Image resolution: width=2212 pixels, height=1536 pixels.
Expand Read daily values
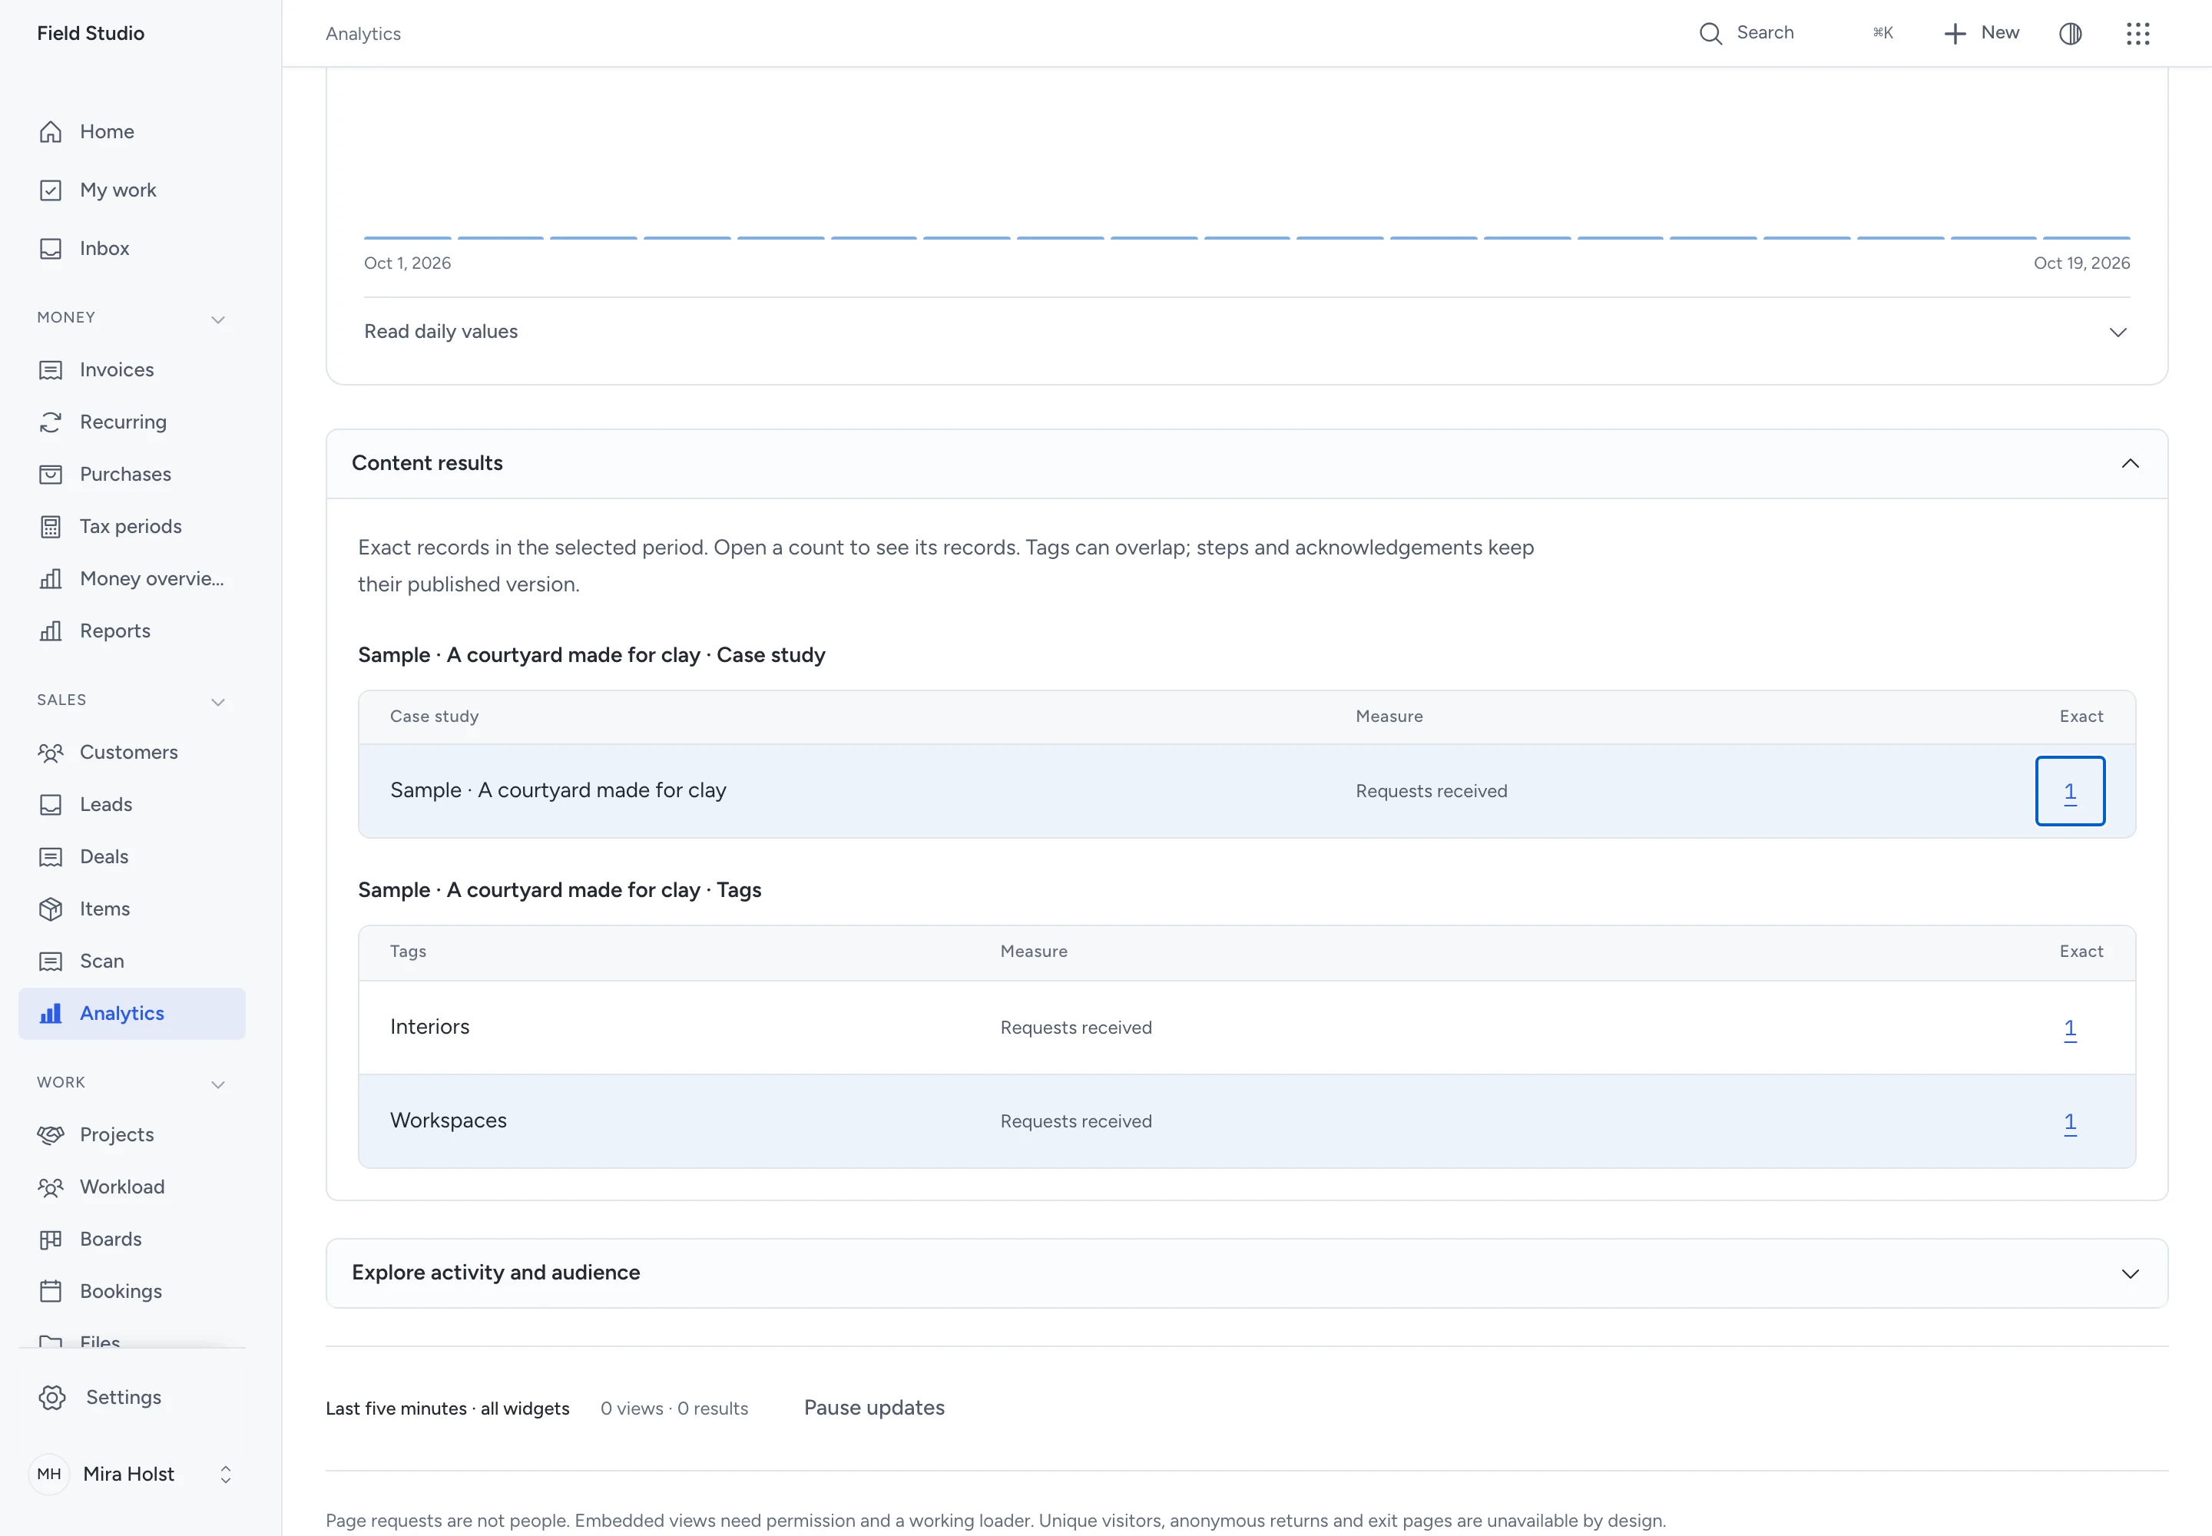pyautogui.click(x=1247, y=332)
